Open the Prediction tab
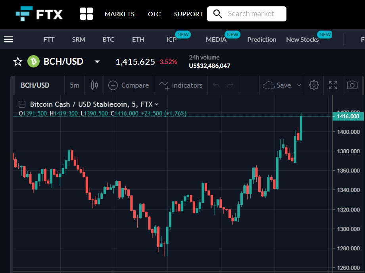This screenshot has height=273, width=365. tap(261, 40)
